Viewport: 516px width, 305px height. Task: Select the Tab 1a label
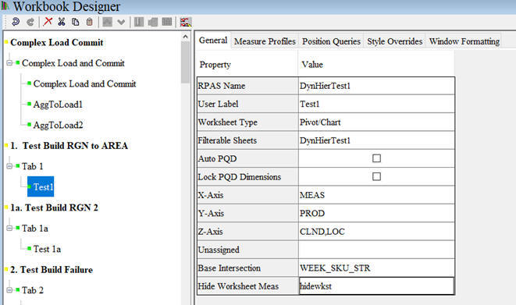35,229
